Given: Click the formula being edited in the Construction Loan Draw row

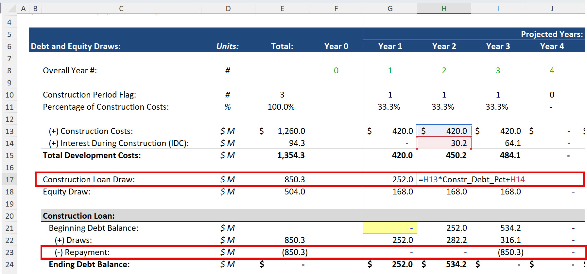Looking at the screenshot, I should pos(472,179).
